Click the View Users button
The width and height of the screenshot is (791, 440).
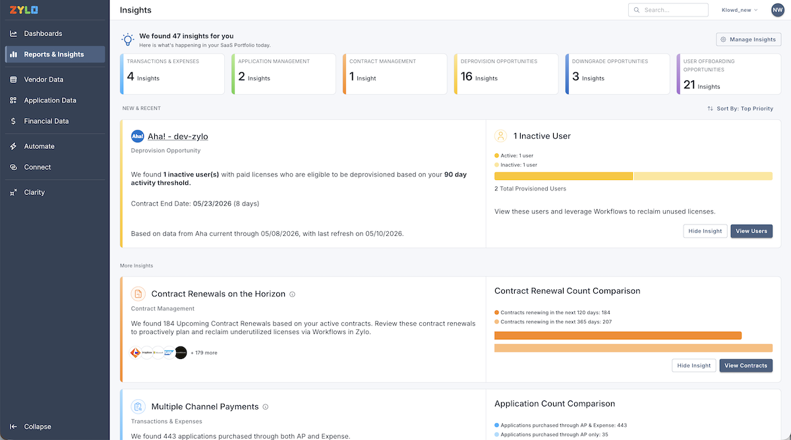click(x=751, y=231)
